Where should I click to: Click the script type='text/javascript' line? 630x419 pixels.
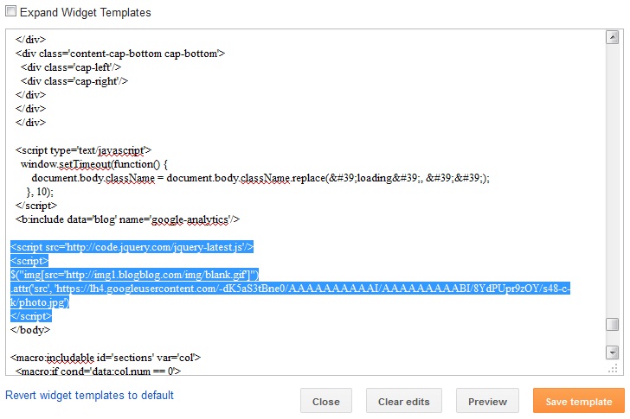coord(83,150)
